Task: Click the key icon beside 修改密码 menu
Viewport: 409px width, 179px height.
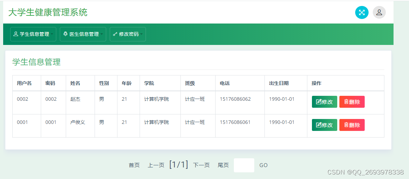Action: [115, 34]
